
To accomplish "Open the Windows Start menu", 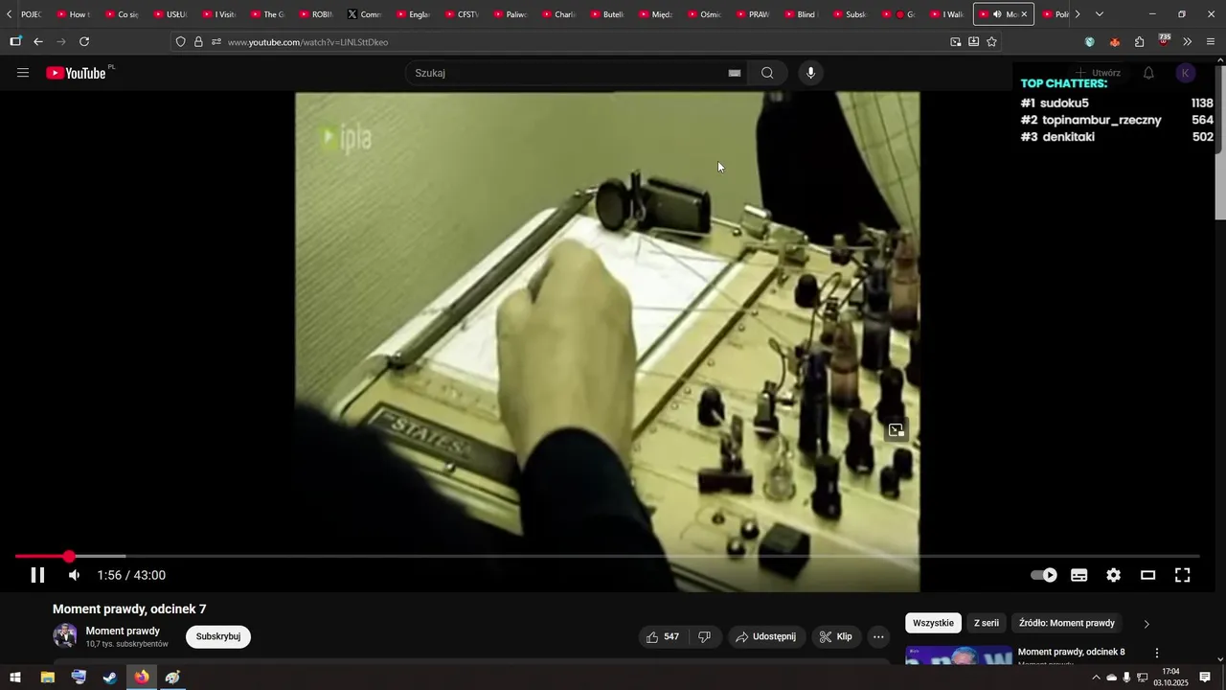I will tap(15, 677).
